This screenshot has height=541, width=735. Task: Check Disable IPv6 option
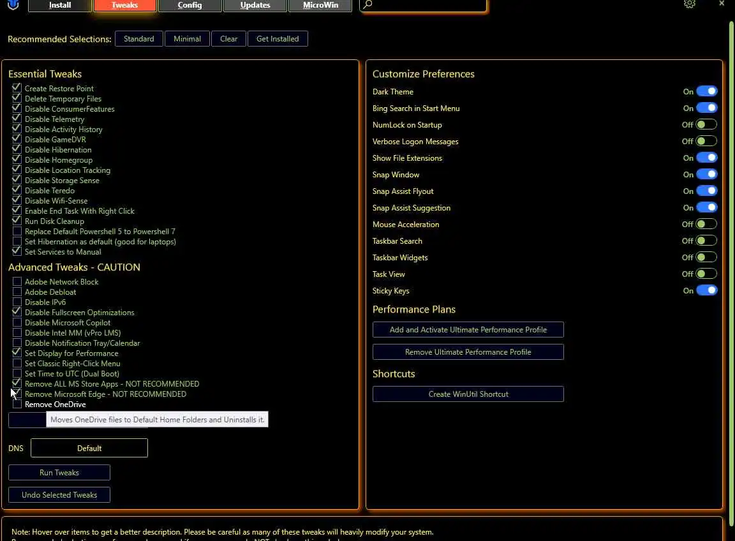(x=17, y=302)
